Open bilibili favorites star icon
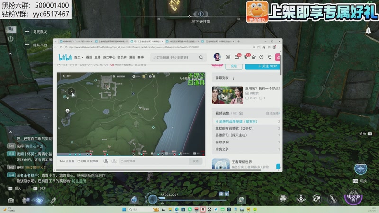Viewport: 379px width, 213px height. [253, 57]
